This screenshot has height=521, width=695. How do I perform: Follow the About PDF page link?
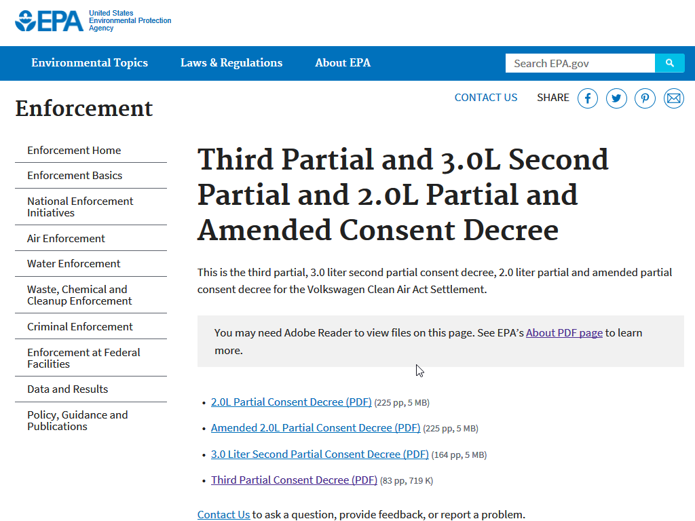564,333
